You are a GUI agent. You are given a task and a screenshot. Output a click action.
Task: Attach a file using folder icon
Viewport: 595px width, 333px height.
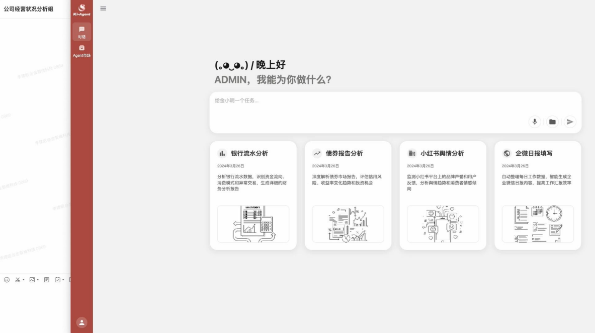coord(552,122)
